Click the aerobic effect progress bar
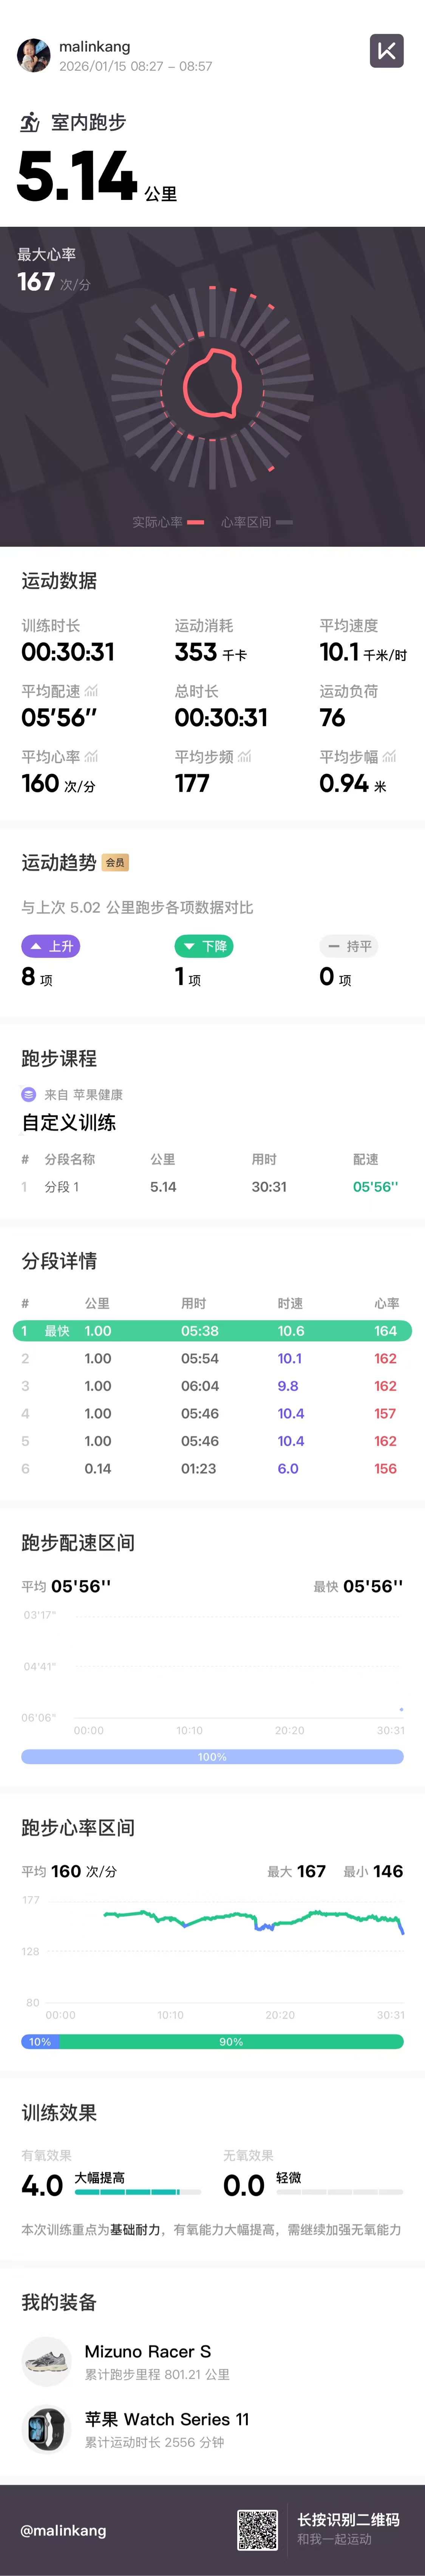The height and width of the screenshot is (2576, 425). click(x=138, y=2192)
